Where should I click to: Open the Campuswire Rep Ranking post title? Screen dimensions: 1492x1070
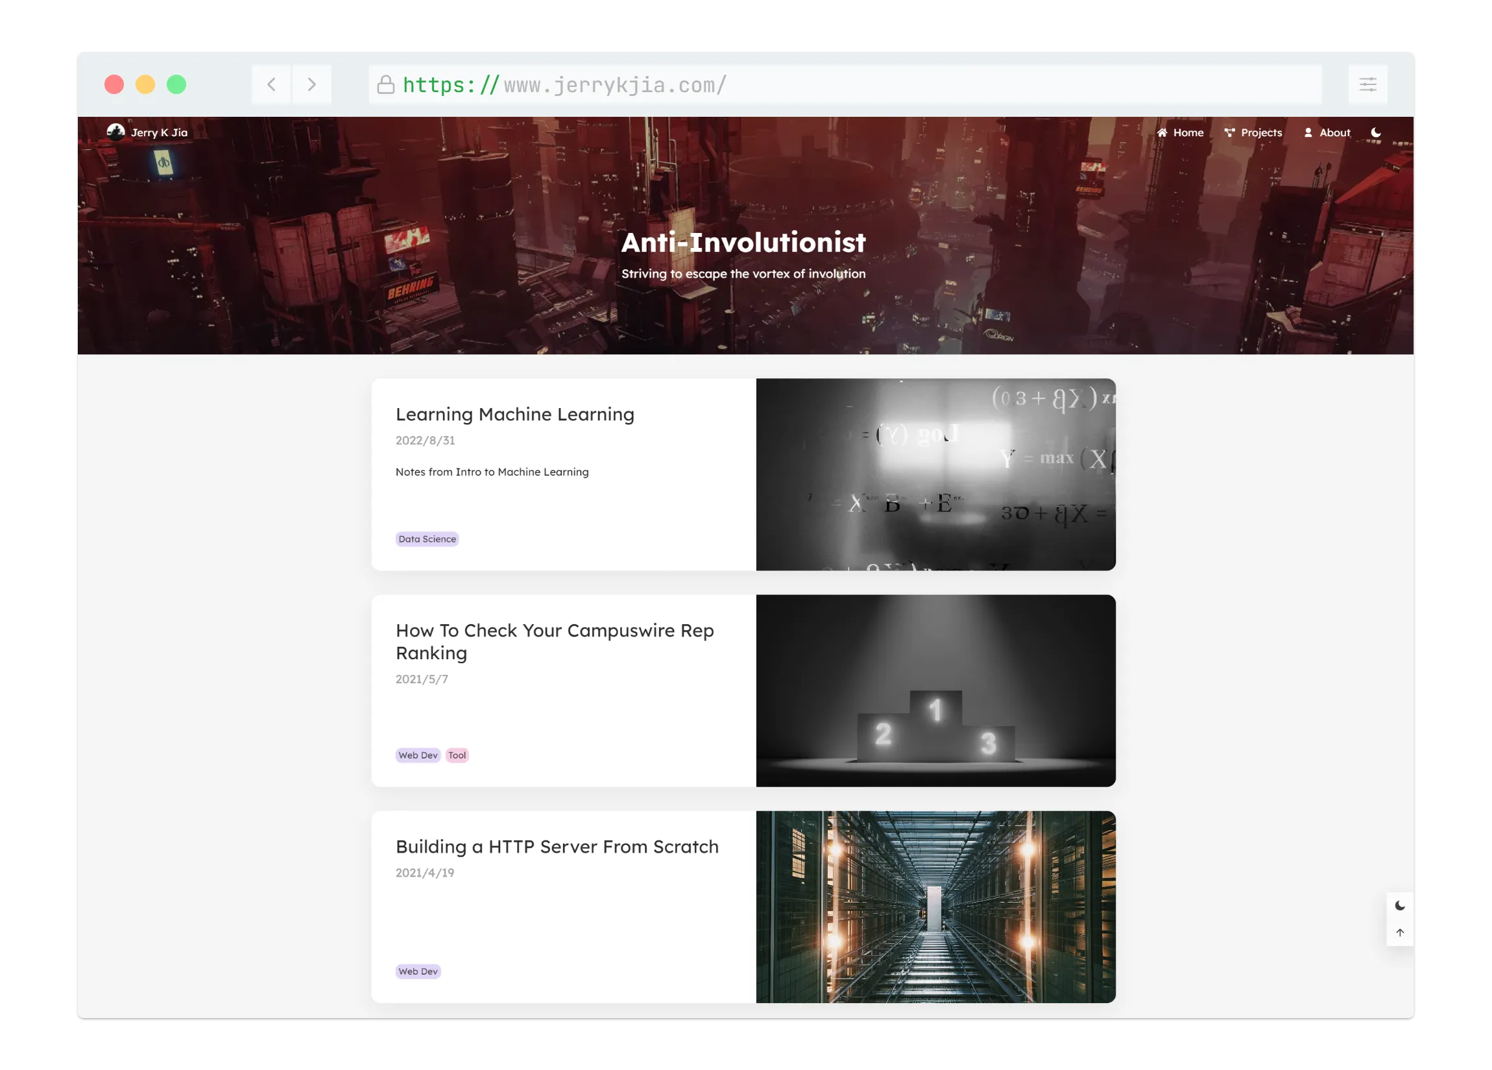coord(555,642)
